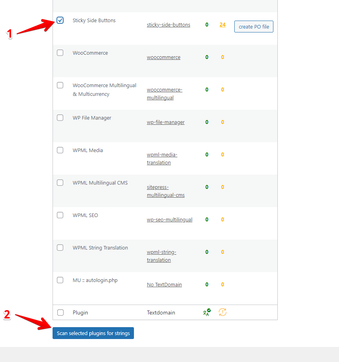Click WooCommerce Multilingual & Multicurrency plugin name

pos(105,90)
